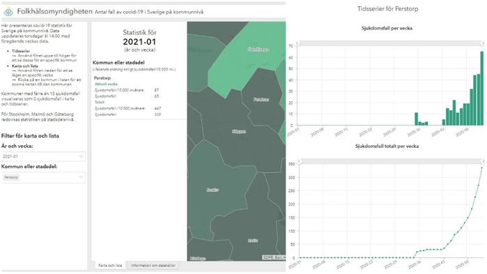The width and height of the screenshot is (487, 274).
Task: Click left handle of total cases chart slider
Action: [298, 161]
